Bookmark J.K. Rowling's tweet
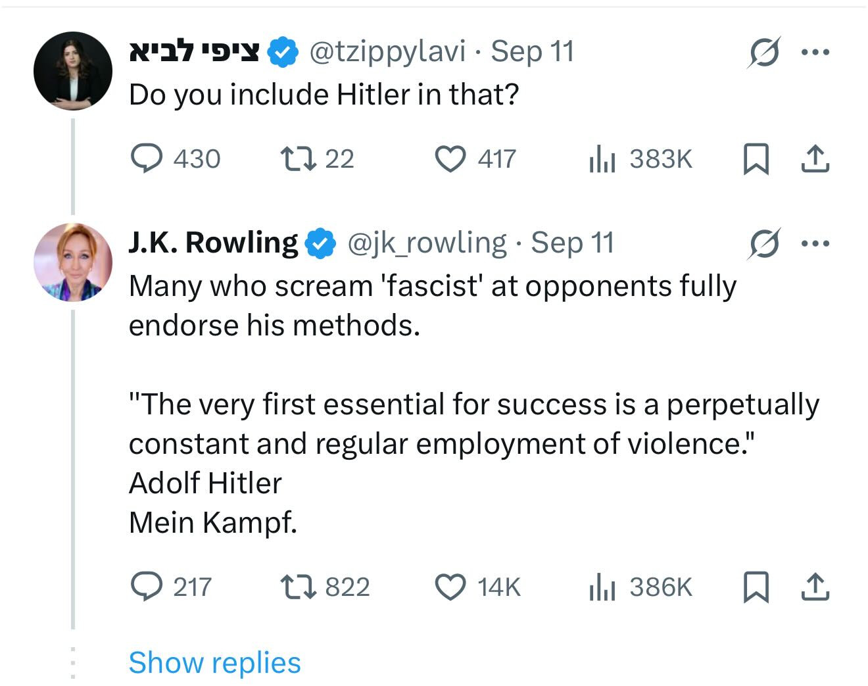Image resolution: width=868 pixels, height=686 pixels. (x=756, y=587)
